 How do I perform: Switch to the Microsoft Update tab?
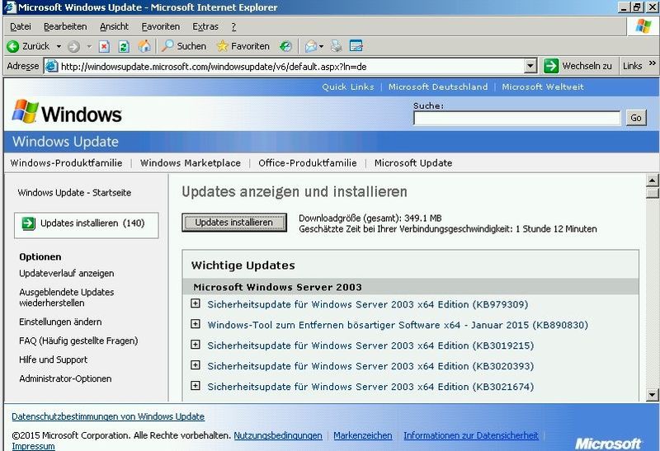pyautogui.click(x=413, y=163)
